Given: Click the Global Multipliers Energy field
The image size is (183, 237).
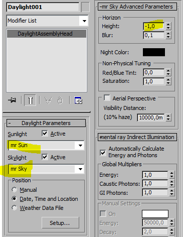Looking at the screenshot, I should [x=155, y=175].
